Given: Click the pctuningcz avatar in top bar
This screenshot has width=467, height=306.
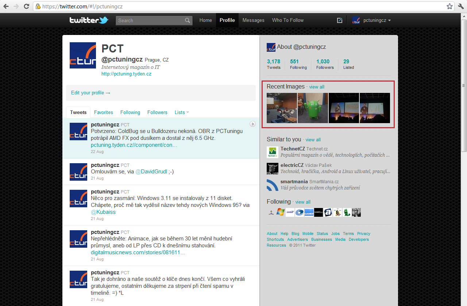Looking at the screenshot, I should click(356, 20).
